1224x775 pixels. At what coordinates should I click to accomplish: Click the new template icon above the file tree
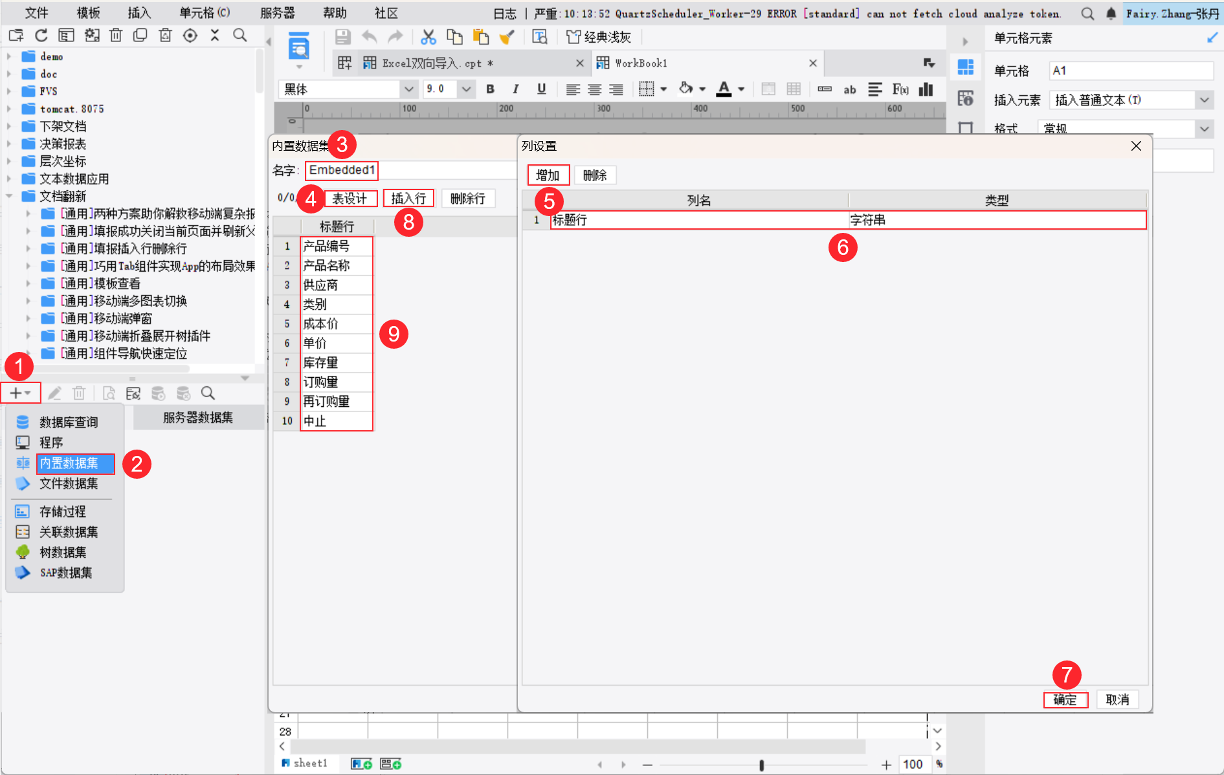[x=16, y=36]
